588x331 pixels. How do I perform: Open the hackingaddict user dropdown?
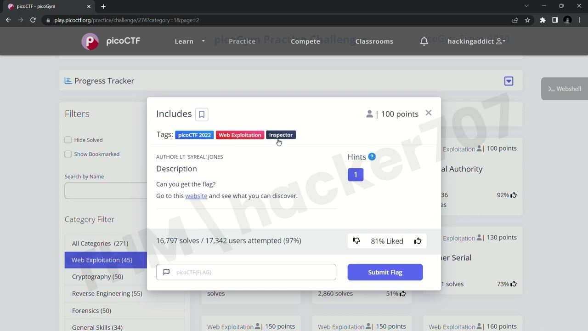[476, 41]
